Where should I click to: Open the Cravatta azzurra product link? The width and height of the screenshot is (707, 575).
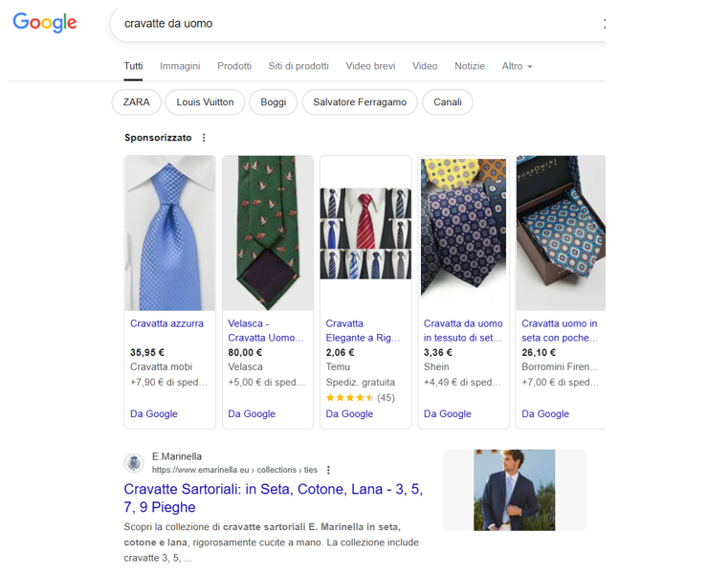coord(166,323)
